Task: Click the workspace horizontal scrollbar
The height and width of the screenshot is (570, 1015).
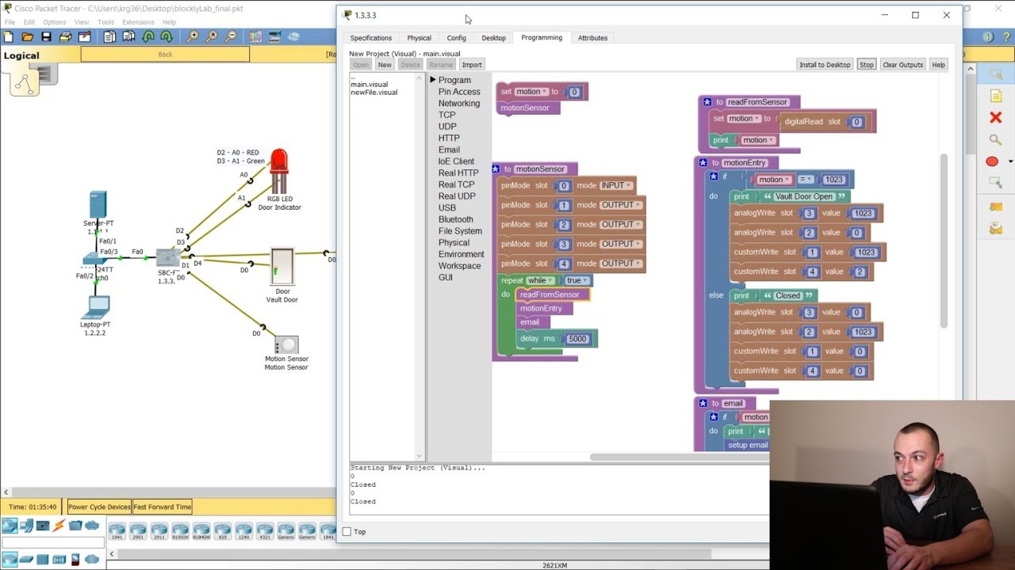Action: (x=680, y=458)
